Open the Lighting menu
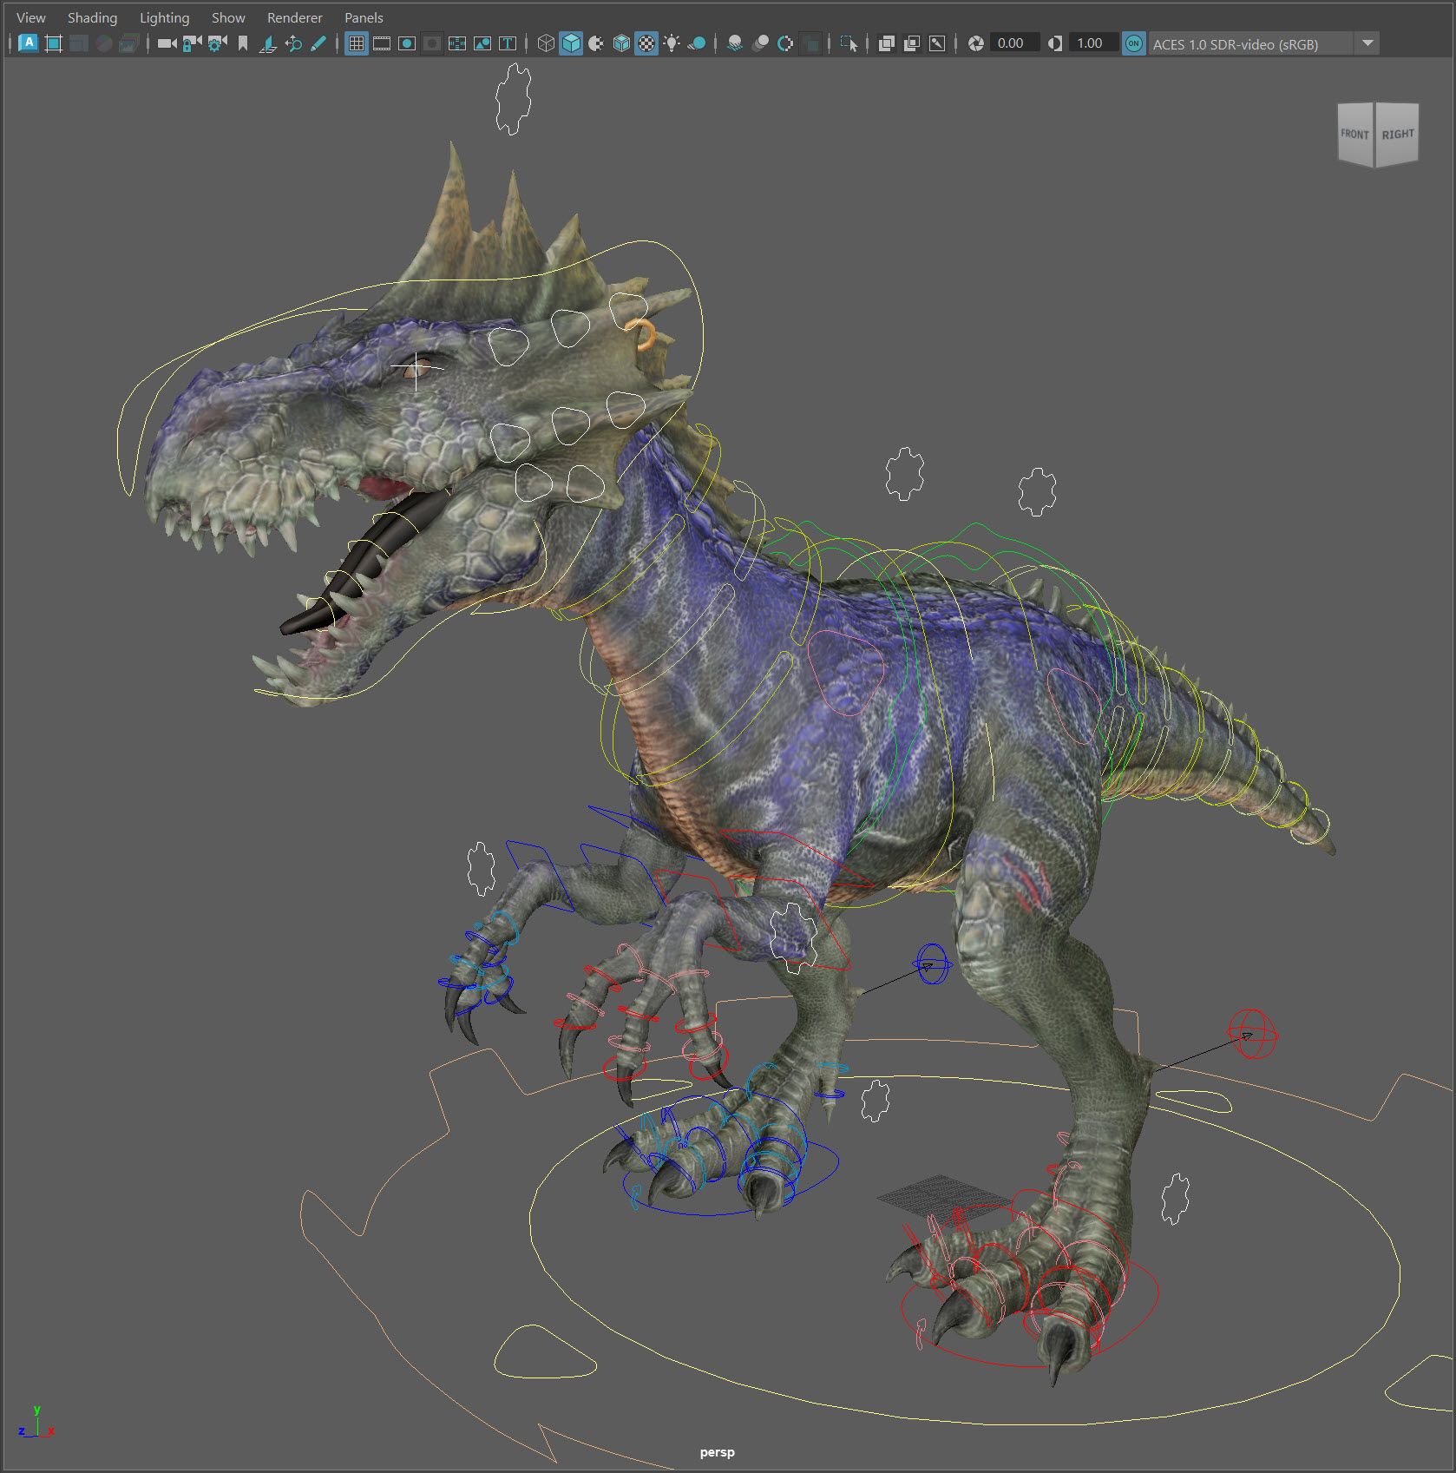 point(164,17)
